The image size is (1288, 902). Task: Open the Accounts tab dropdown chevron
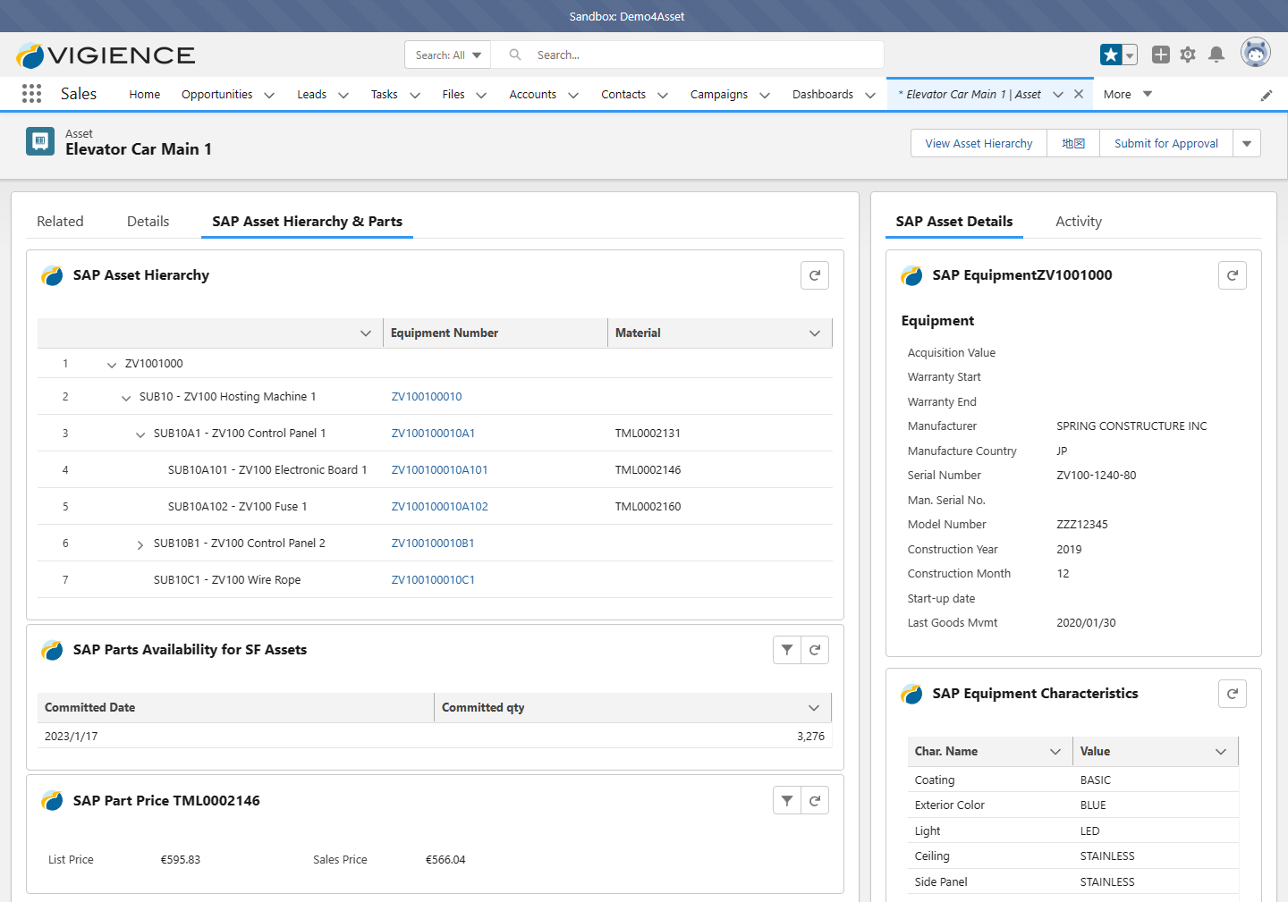click(573, 95)
